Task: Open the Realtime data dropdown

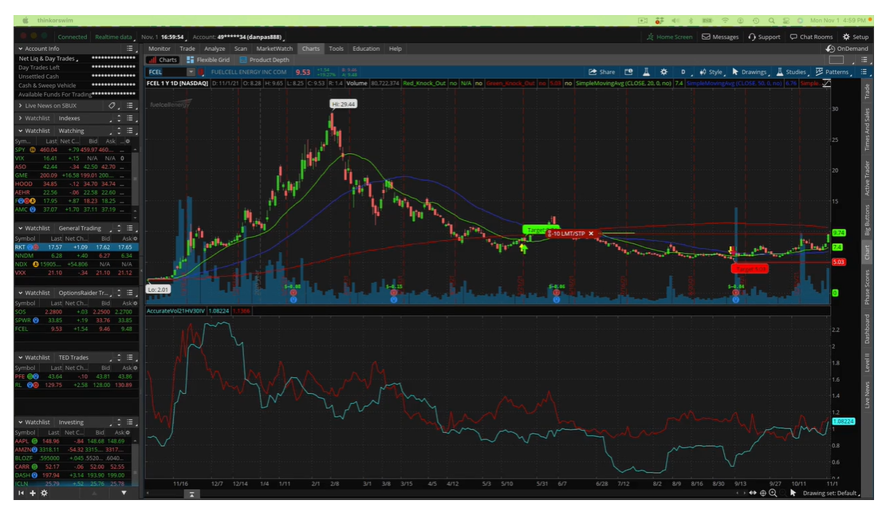Action: pos(114,37)
